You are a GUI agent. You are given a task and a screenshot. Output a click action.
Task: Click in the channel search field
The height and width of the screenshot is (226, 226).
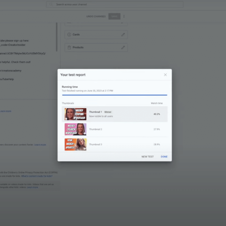(x=118, y=5)
